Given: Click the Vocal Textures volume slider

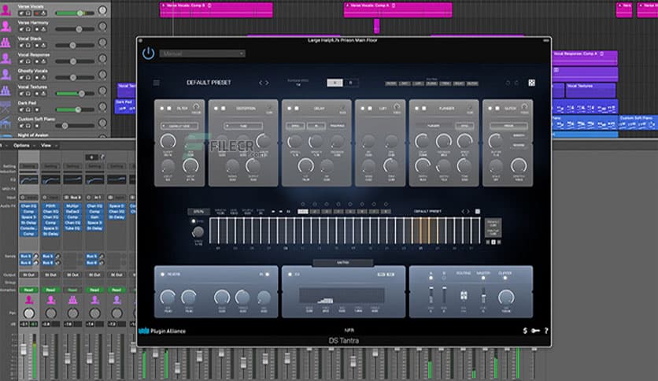Looking at the screenshot, I should [x=76, y=94].
